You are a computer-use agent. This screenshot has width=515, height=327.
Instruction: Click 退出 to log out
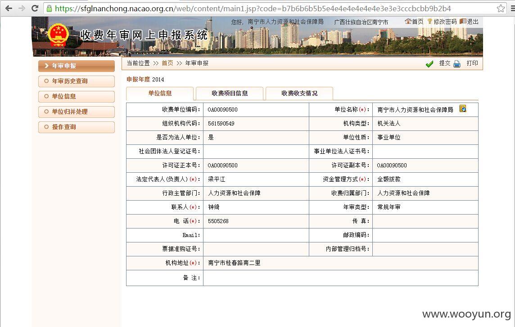(x=473, y=22)
